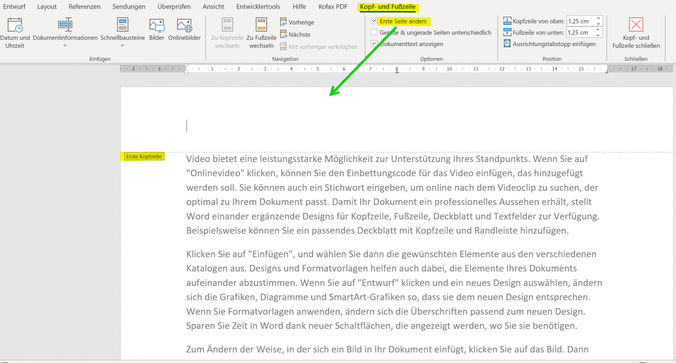The height and width of the screenshot is (363, 676).
Task: Toggle Dokumenttext anzeigen checkbox
Action: pyautogui.click(x=374, y=44)
